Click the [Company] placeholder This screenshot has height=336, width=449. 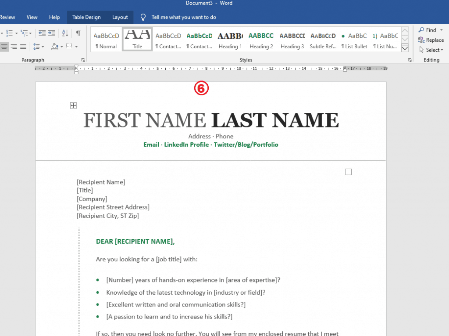tap(92, 199)
